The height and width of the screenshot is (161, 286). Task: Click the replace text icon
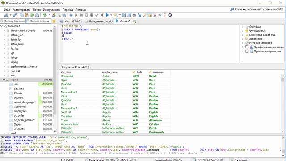point(139,15)
